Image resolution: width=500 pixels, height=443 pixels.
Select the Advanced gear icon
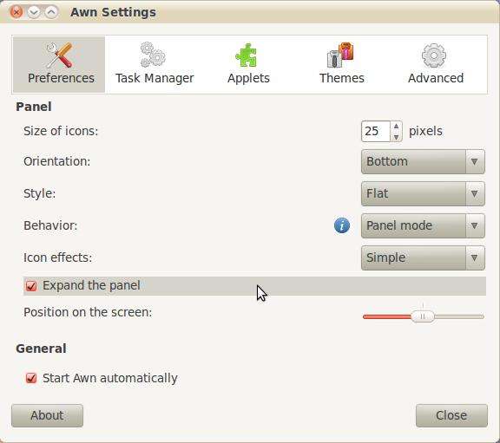434,55
